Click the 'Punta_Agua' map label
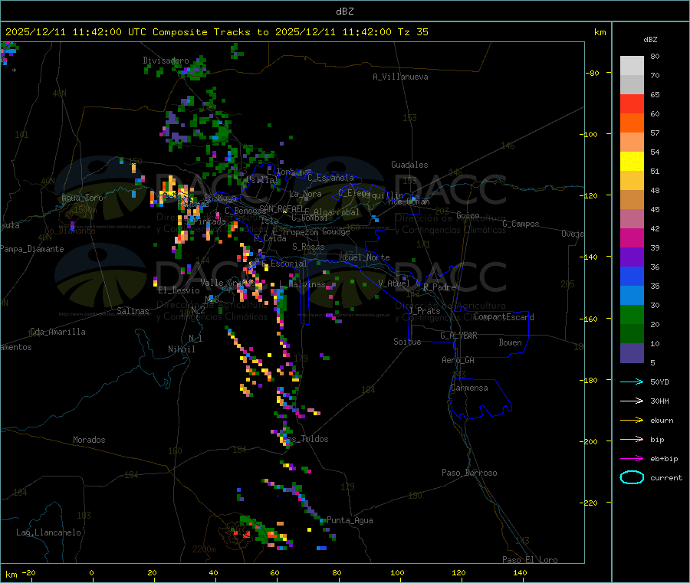 coord(350,520)
